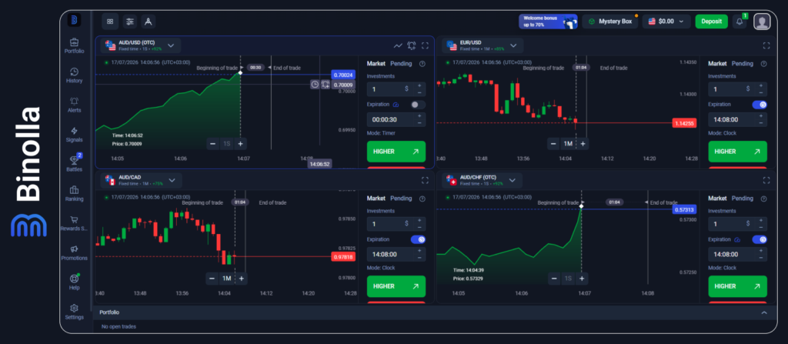Open the Alerts sidebar section

coord(74,105)
